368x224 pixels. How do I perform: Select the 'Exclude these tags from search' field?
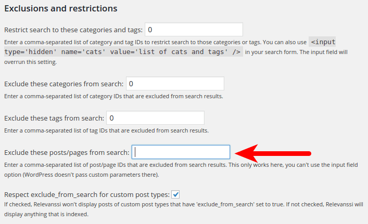[x=155, y=118]
